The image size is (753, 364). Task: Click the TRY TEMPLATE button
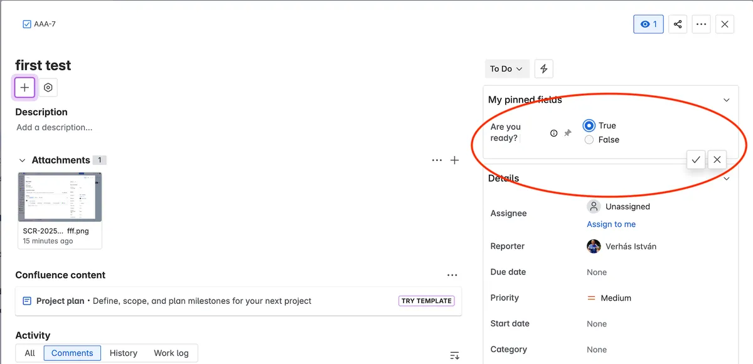pos(427,301)
